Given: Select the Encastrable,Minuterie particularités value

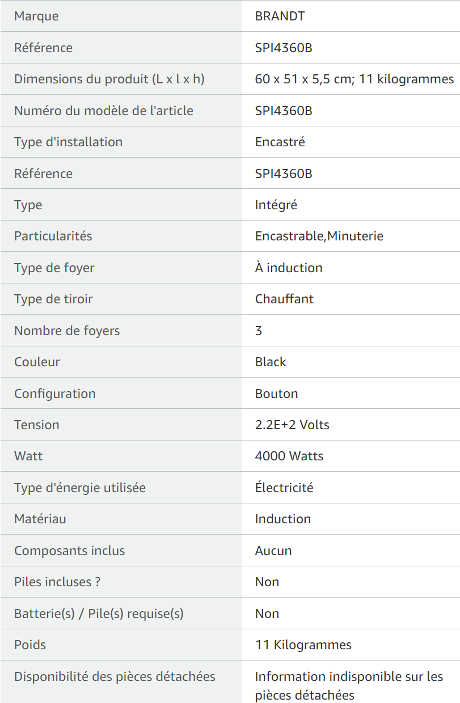Looking at the screenshot, I should coord(319,236).
